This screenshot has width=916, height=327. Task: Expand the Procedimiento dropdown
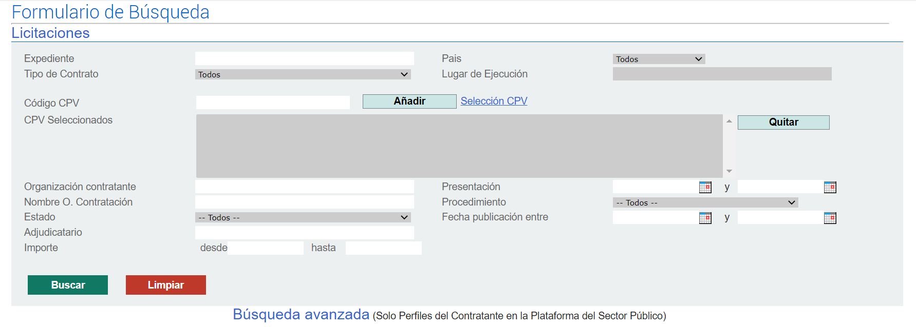(x=705, y=202)
